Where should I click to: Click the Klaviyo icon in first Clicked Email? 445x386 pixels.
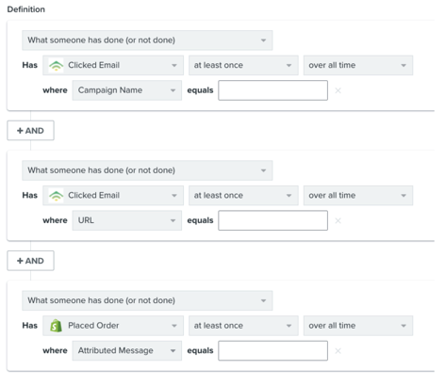click(56, 65)
